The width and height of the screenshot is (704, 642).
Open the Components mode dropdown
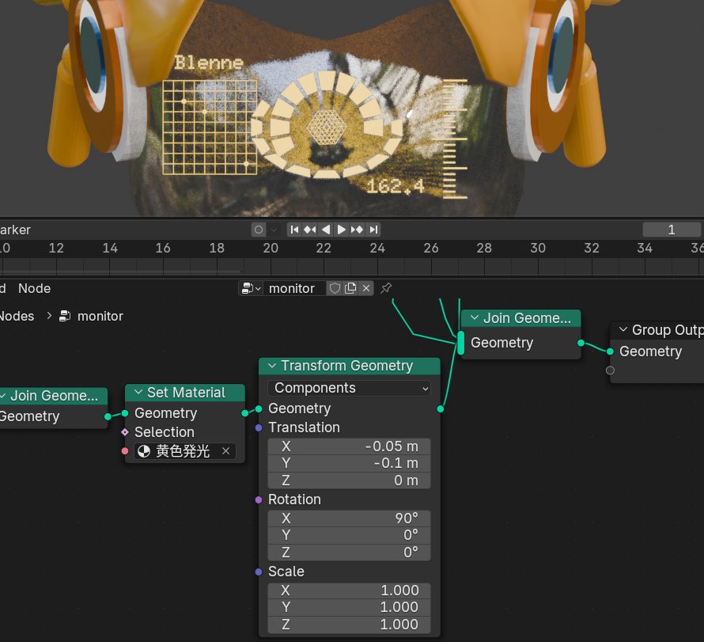(349, 388)
